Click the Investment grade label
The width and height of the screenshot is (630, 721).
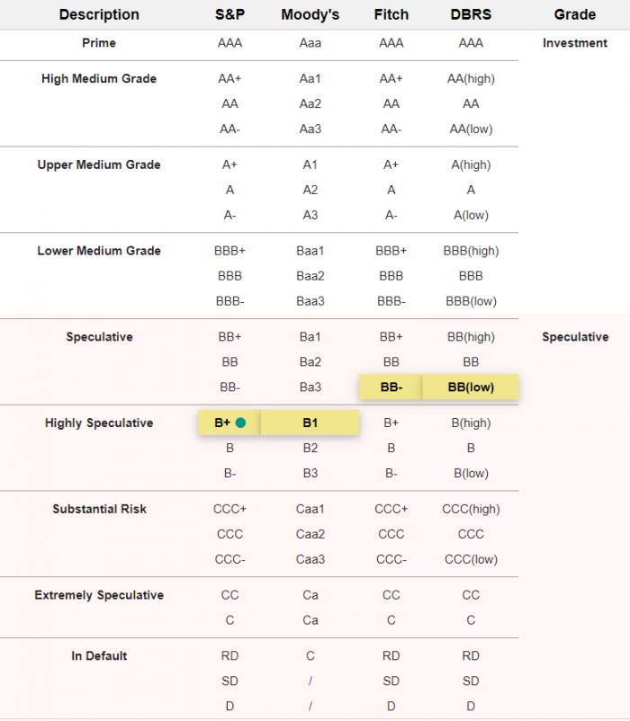[x=575, y=43]
